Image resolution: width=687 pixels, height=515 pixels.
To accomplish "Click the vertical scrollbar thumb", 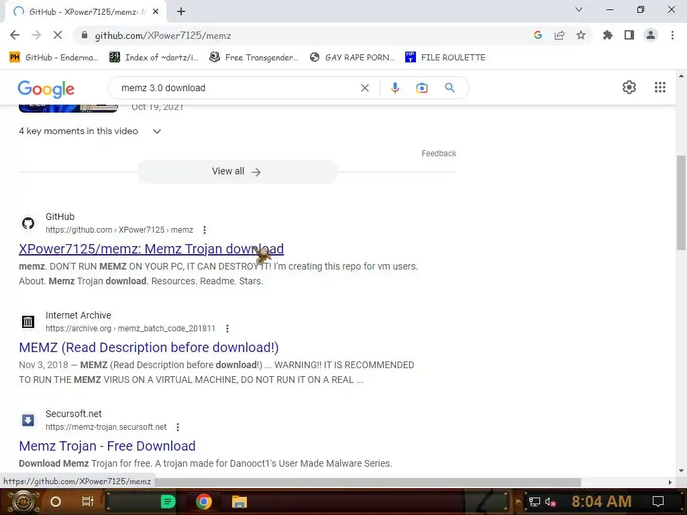I will [x=681, y=203].
